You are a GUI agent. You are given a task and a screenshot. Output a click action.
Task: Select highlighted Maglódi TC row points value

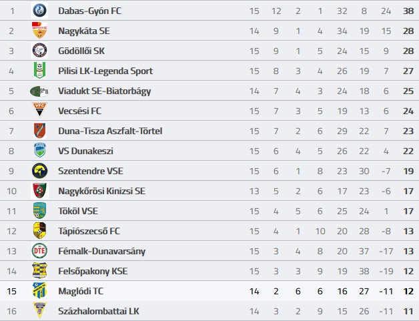pyautogui.click(x=408, y=291)
